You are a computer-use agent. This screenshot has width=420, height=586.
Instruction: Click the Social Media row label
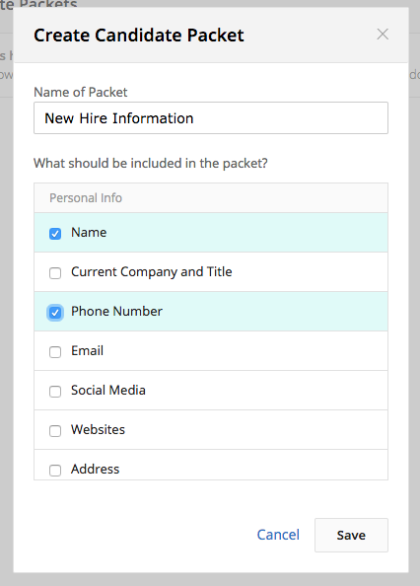pyautogui.click(x=108, y=390)
